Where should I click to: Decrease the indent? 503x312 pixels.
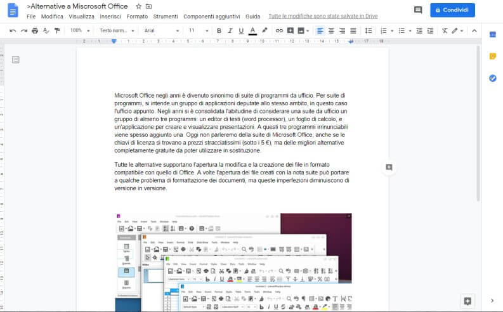(x=419, y=31)
